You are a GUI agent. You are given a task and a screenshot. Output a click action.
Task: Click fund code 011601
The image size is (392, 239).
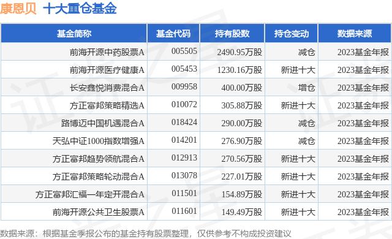coord(184,211)
